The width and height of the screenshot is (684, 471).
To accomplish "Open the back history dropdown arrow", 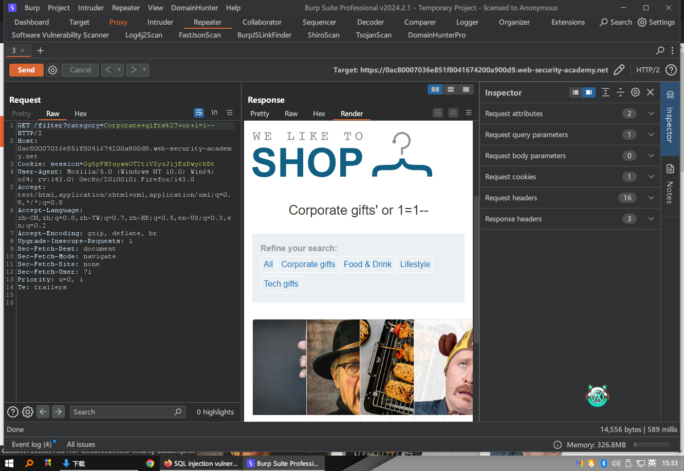I will 119,70.
